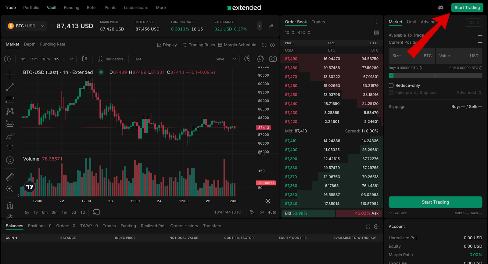
Task: Change order book grouping value 10
Action: (290, 32)
